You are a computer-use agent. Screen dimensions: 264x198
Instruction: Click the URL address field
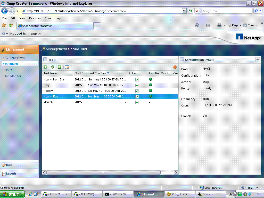pos(102,11)
